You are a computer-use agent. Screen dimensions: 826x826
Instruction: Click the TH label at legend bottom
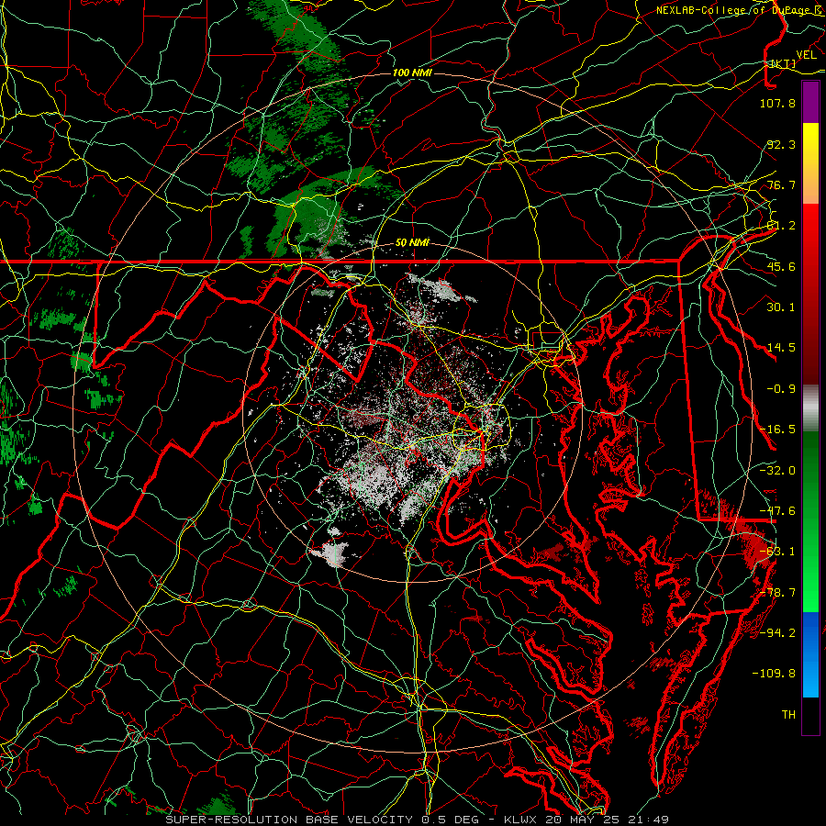pyautogui.click(x=788, y=715)
